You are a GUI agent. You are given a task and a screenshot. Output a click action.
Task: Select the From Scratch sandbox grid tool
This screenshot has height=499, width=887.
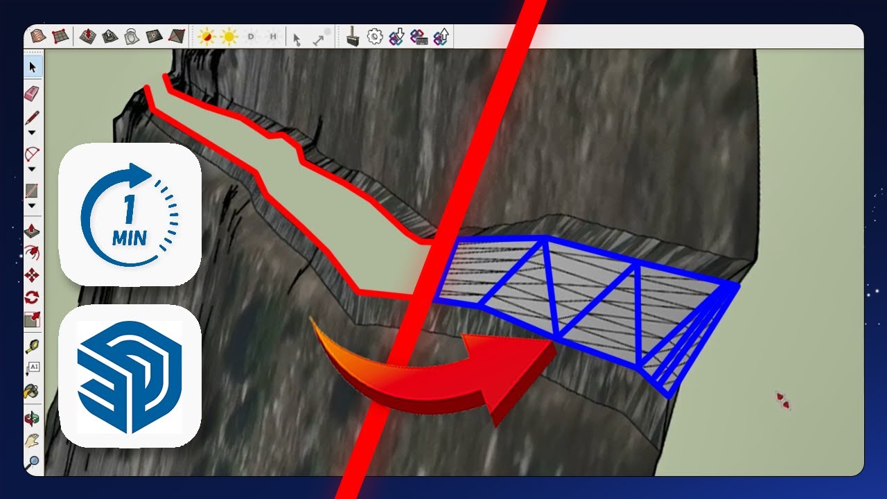coord(60,36)
